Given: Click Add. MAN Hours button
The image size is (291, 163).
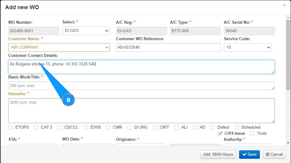Looking at the screenshot, I should click(218, 154).
